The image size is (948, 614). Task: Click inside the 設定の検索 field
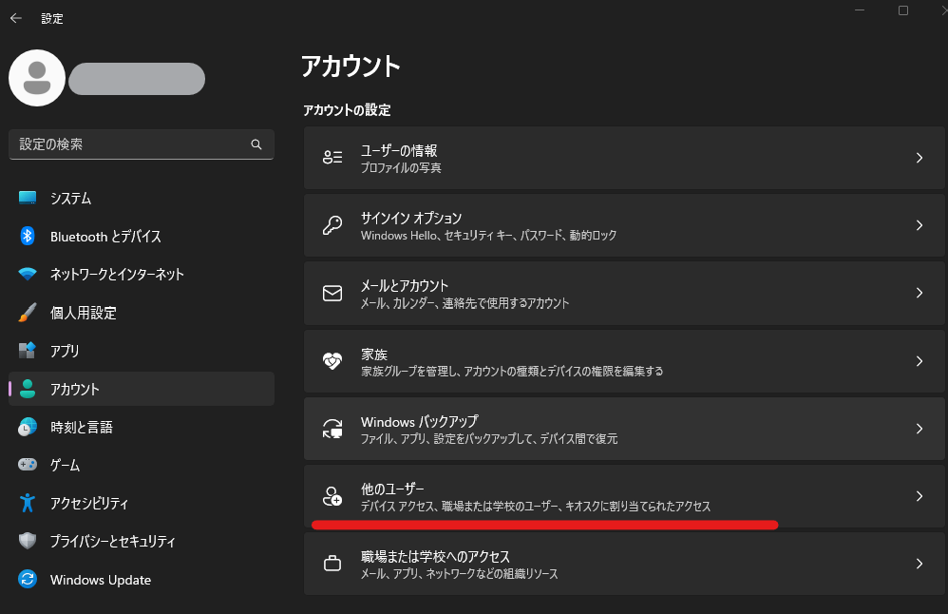pyautogui.click(x=142, y=144)
